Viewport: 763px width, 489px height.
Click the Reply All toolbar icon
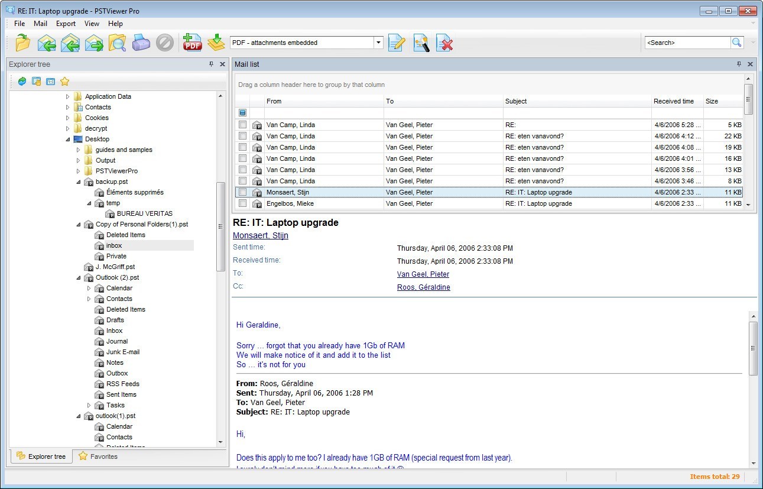pos(70,43)
